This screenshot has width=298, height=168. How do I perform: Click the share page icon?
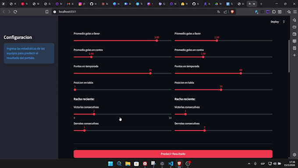[225, 12]
